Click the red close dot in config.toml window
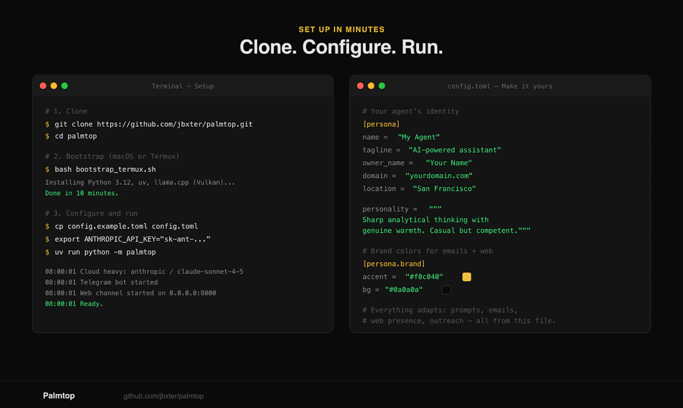The width and height of the screenshot is (683, 408). click(x=360, y=86)
